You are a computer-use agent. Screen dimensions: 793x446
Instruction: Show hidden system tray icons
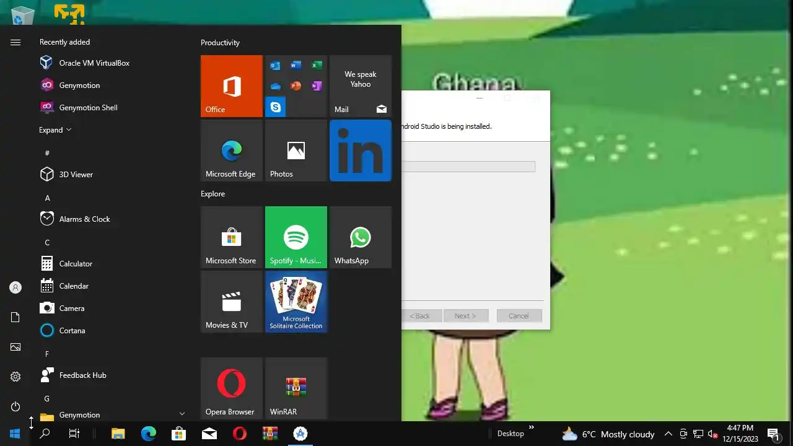coord(668,434)
